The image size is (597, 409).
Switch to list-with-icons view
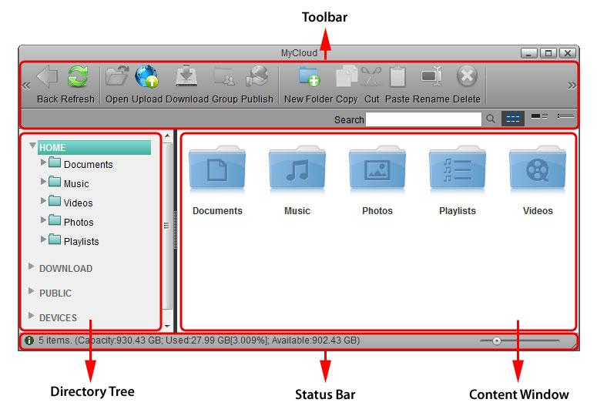tap(539, 116)
